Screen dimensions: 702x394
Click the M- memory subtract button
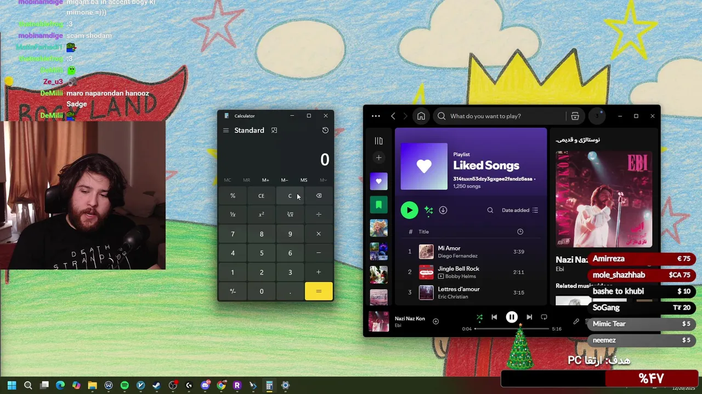click(x=285, y=180)
